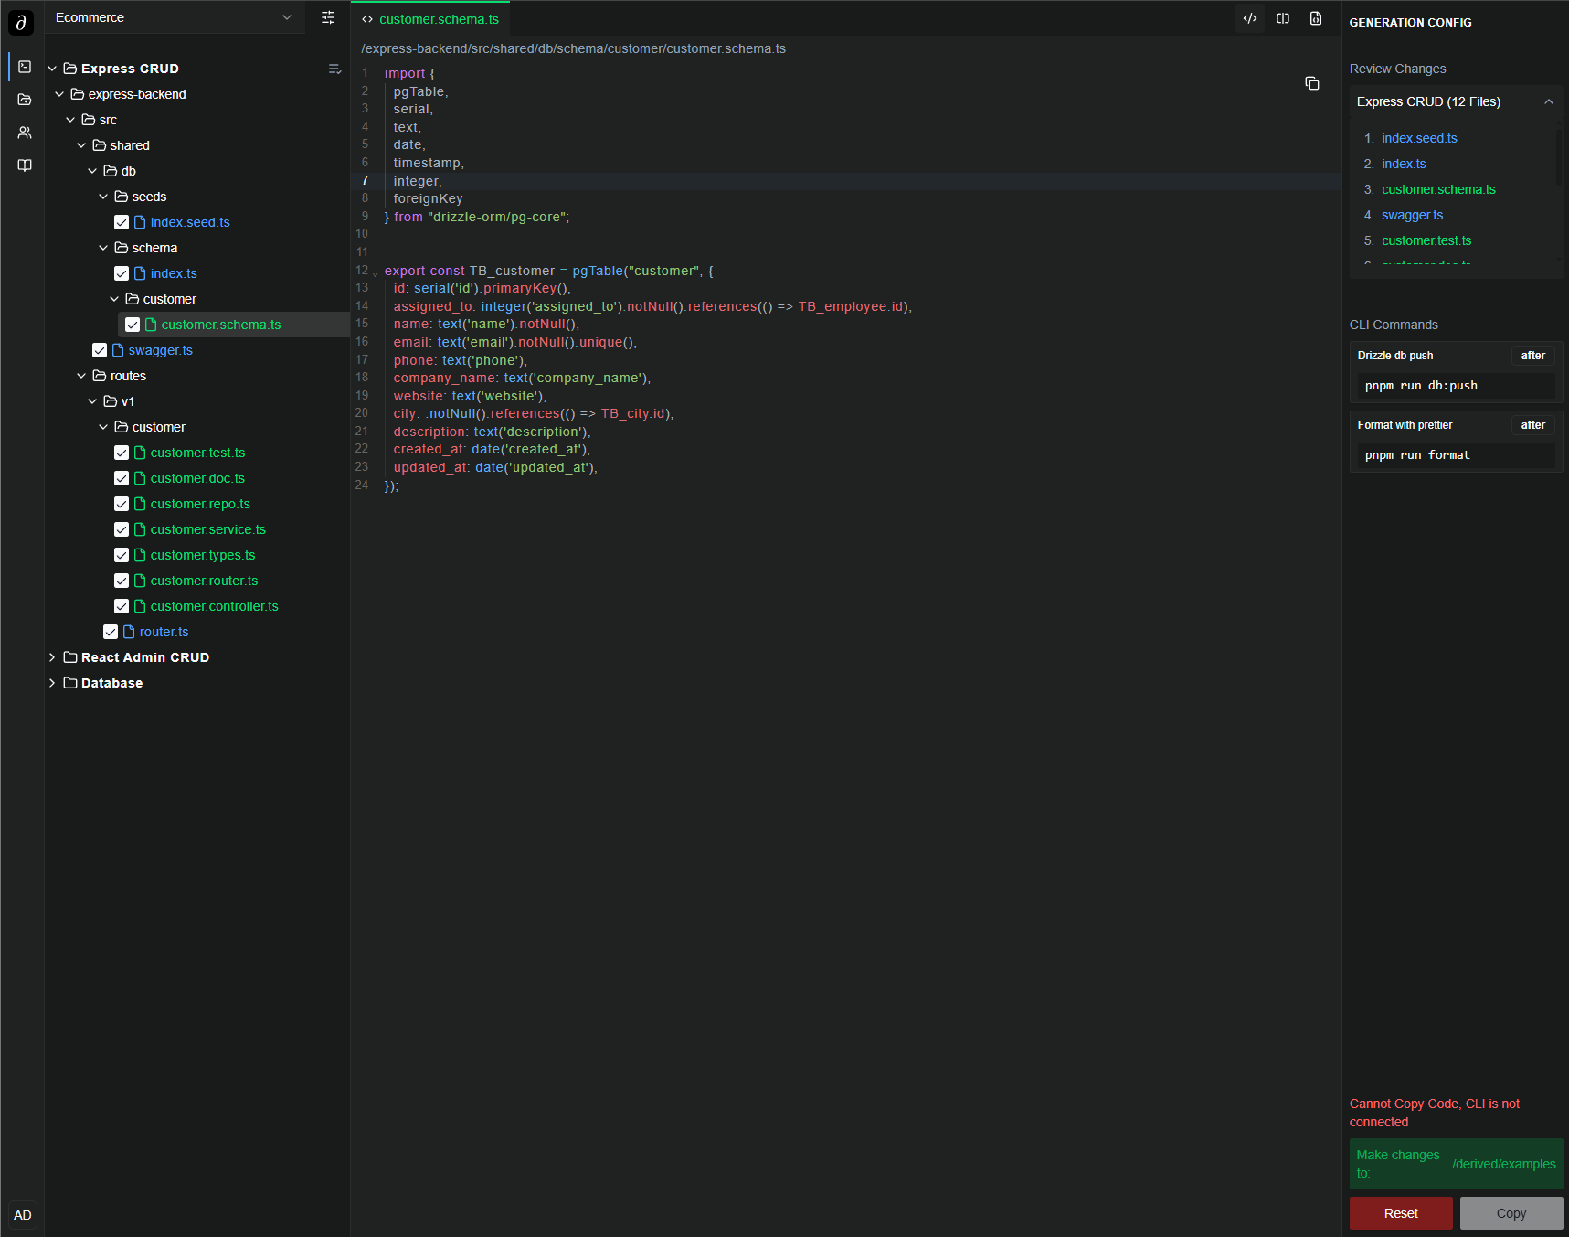Click the file path breadcrumb above editor
The image size is (1569, 1237).
point(573,48)
